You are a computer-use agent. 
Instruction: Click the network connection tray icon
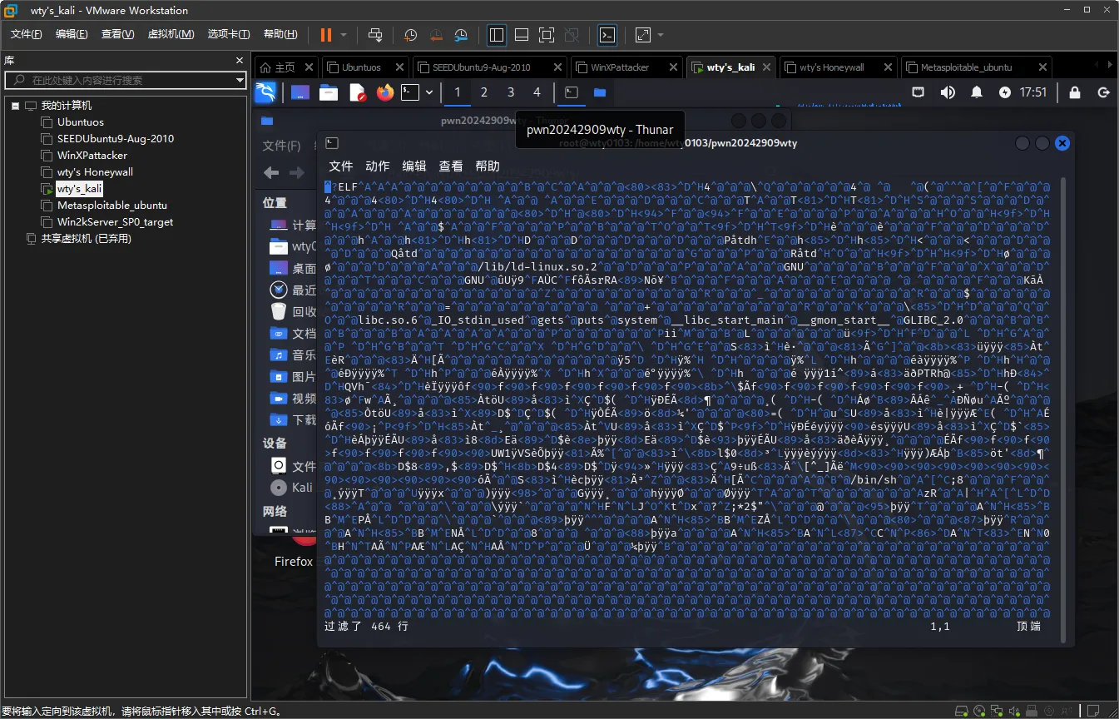pos(918,92)
